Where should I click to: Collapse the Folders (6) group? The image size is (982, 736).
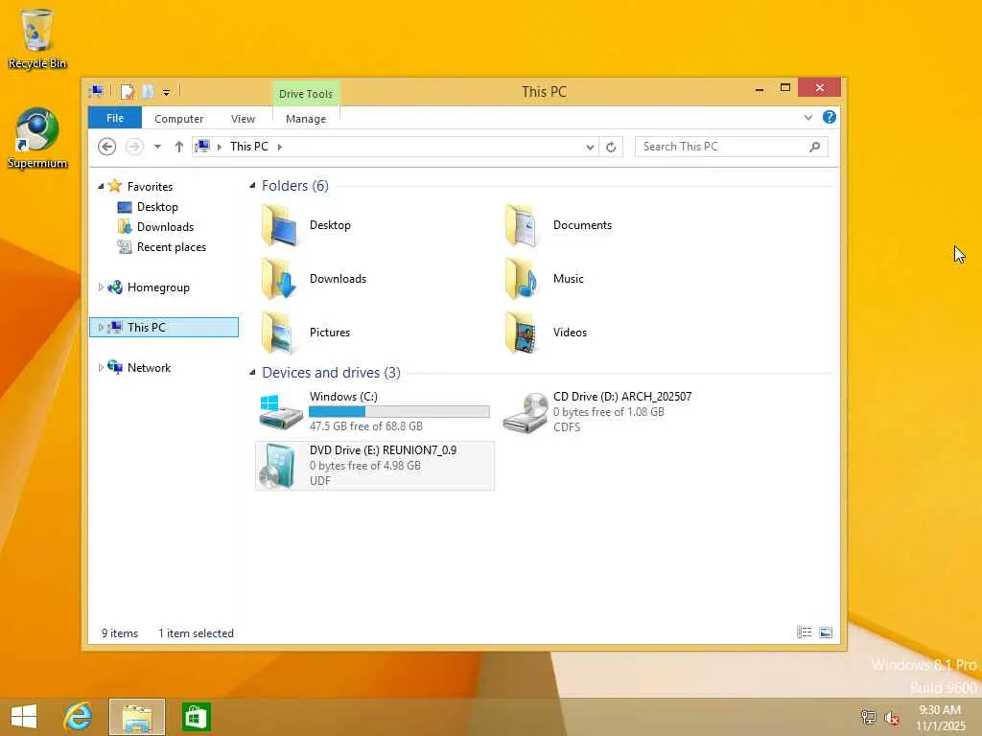coord(252,186)
